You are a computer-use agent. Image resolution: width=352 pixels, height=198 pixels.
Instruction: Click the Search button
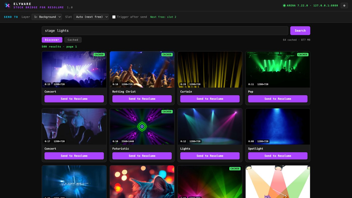click(300, 31)
